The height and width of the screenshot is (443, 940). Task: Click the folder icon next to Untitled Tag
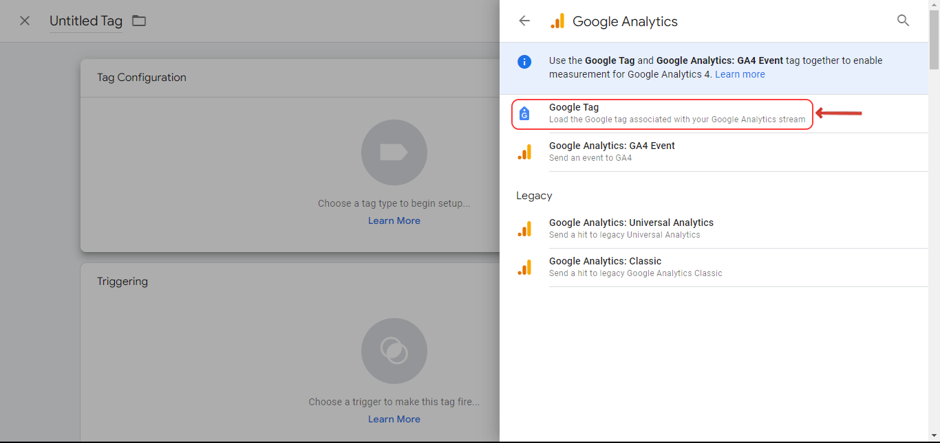139,21
